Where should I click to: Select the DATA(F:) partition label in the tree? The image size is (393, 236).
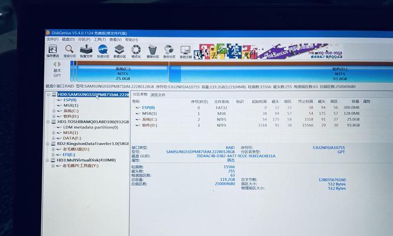coord(72,138)
